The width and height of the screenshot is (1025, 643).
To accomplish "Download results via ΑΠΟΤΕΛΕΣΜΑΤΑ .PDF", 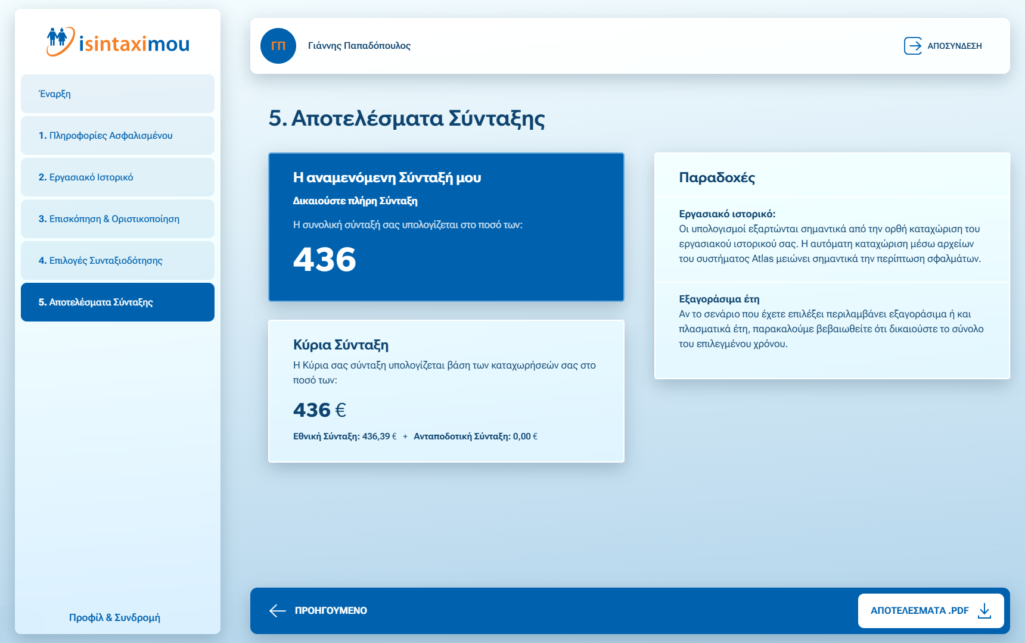I will (920, 610).
